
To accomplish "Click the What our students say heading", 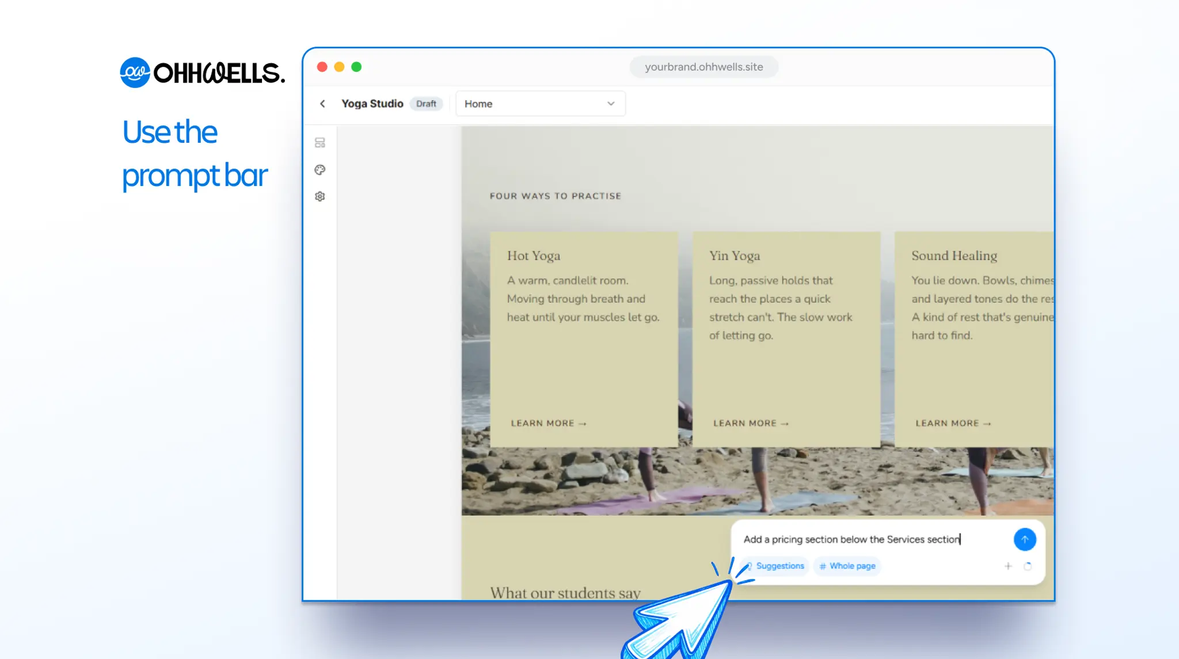I will pyautogui.click(x=565, y=592).
